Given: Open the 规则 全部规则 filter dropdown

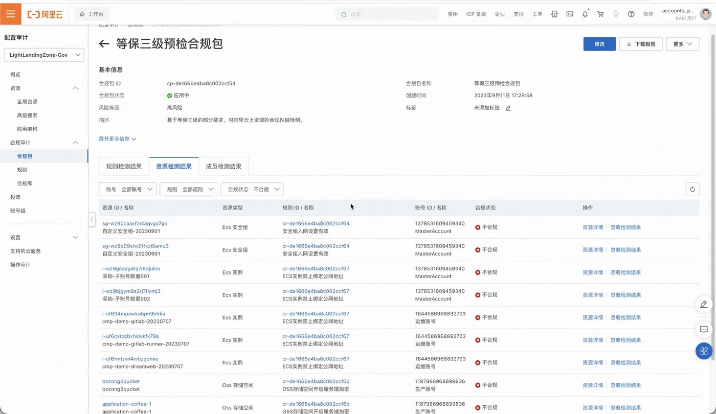Looking at the screenshot, I should click(x=189, y=189).
